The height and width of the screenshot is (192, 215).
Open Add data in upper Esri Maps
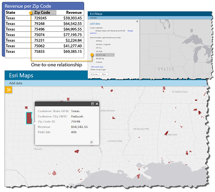(93, 18)
